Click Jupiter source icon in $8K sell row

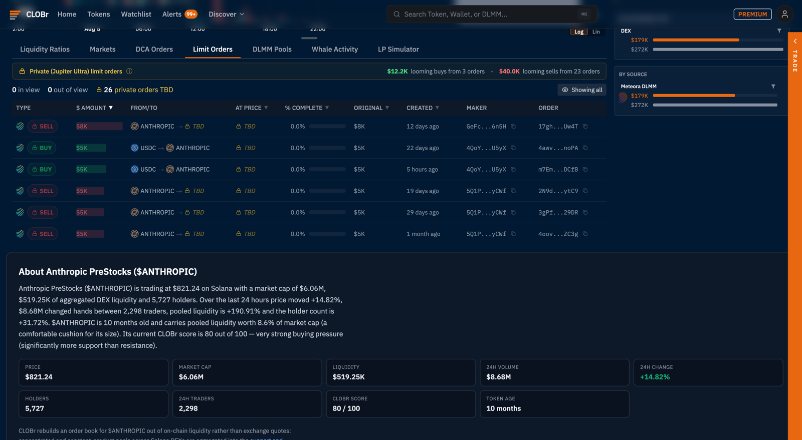pyautogui.click(x=20, y=126)
